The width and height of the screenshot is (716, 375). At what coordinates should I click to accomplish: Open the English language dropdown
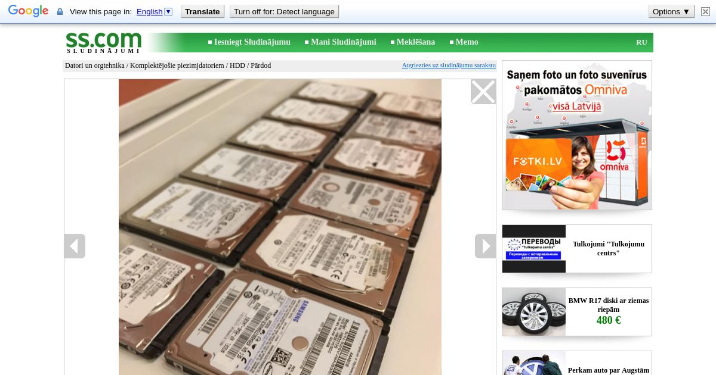click(x=154, y=11)
